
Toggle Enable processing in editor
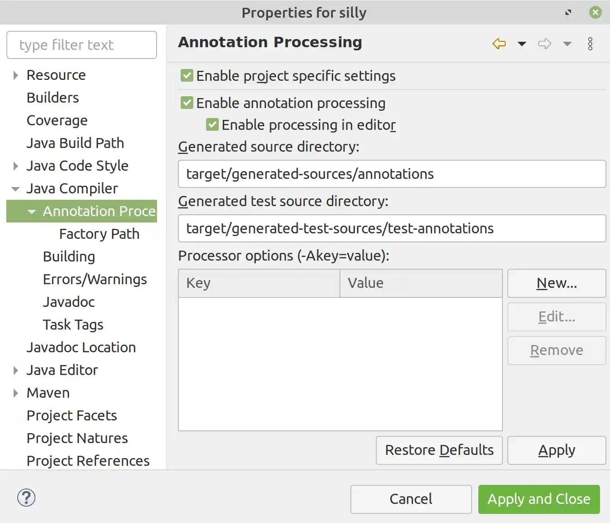(x=212, y=124)
